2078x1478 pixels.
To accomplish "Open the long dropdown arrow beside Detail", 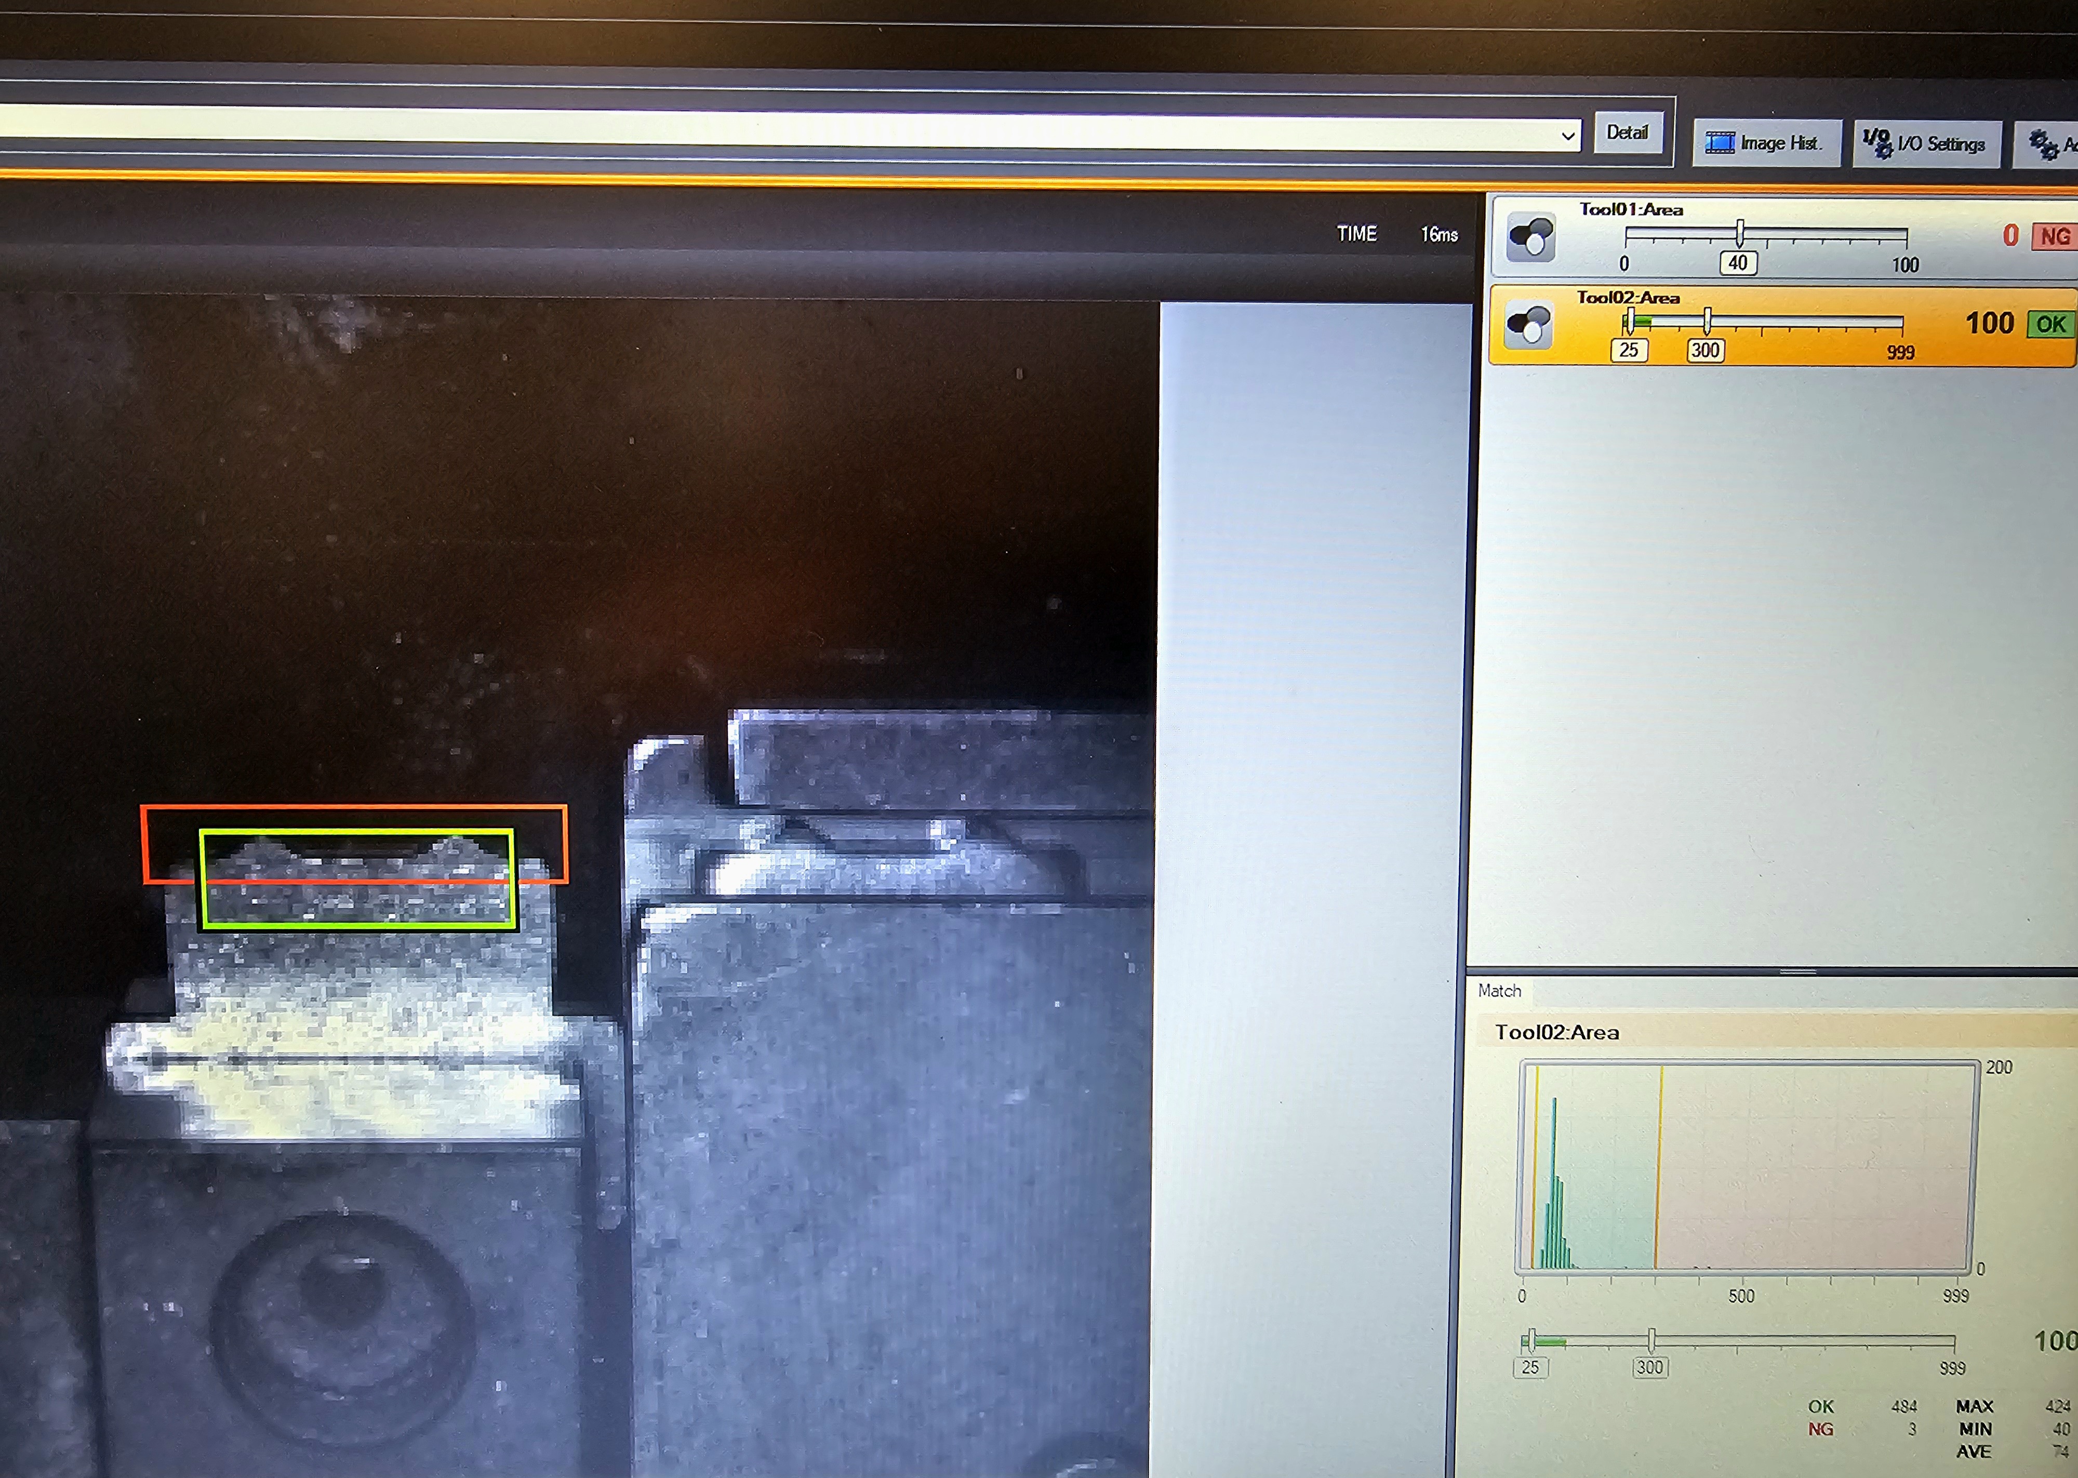I will [1568, 137].
